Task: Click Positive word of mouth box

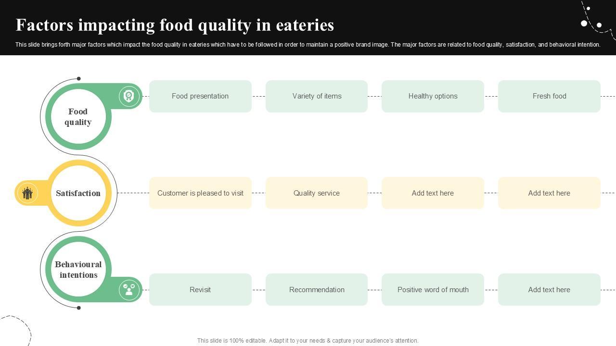Action: click(433, 290)
